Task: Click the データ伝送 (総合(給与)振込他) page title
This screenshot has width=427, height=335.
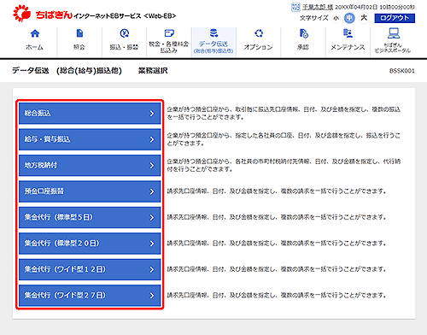Action: click(67, 71)
